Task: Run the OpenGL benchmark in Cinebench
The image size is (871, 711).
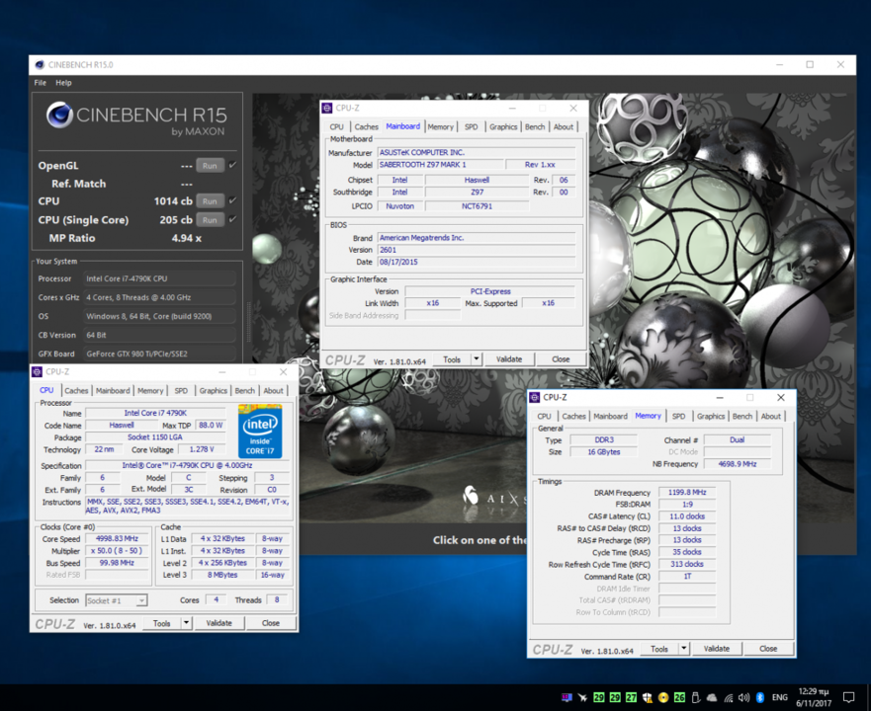Action: coord(210,165)
